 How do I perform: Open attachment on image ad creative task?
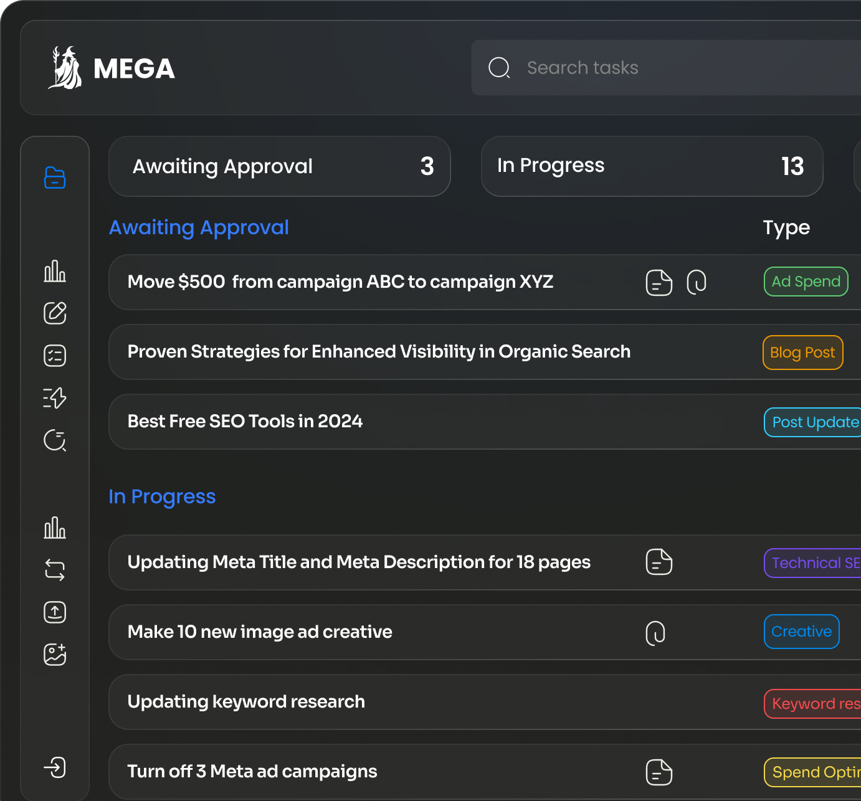tap(655, 633)
